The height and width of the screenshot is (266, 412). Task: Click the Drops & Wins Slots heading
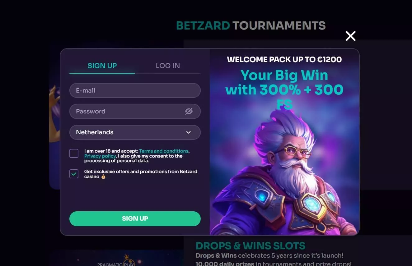(250, 246)
